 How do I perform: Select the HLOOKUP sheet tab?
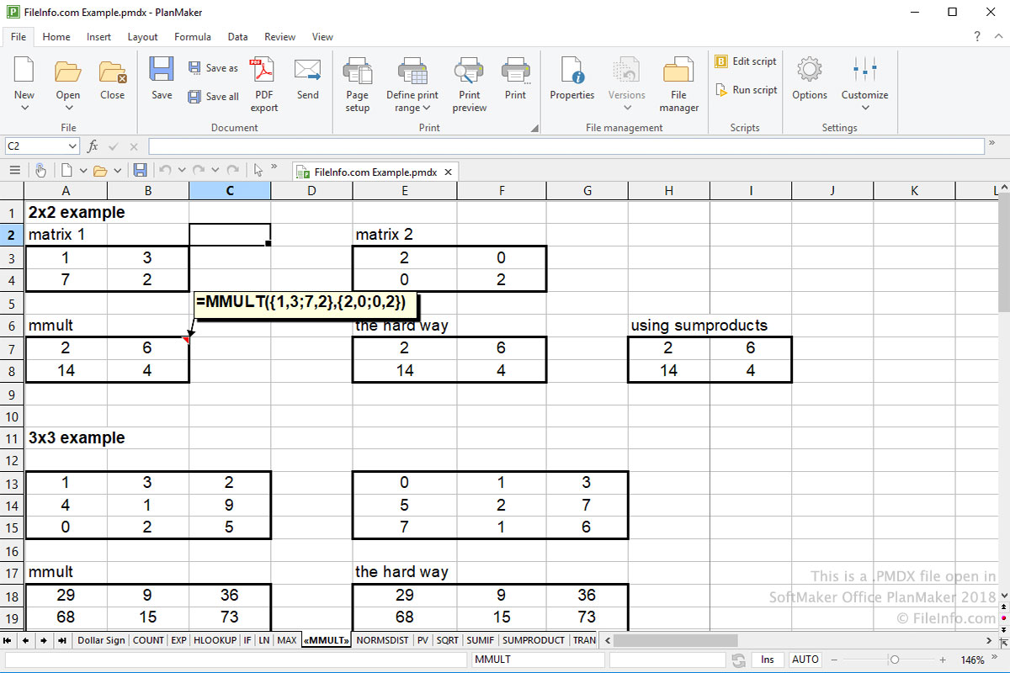[x=215, y=640]
